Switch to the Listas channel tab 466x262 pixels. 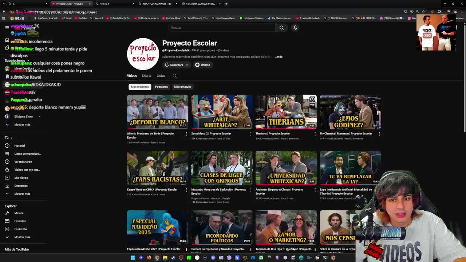(161, 76)
